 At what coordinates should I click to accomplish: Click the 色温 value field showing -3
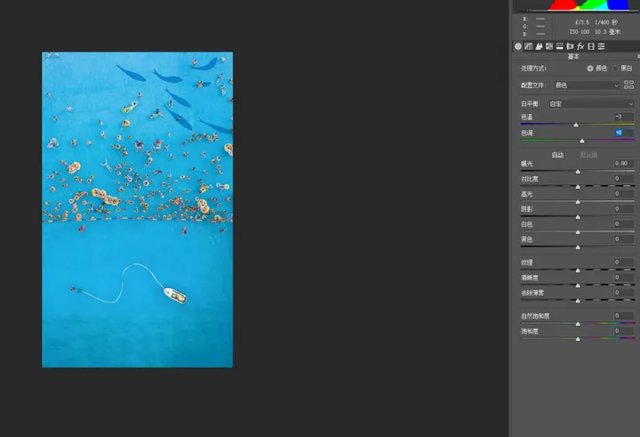(x=624, y=117)
